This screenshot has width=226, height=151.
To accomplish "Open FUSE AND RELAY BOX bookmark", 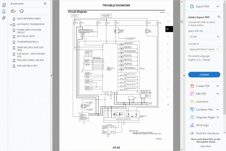I will point(27,66).
